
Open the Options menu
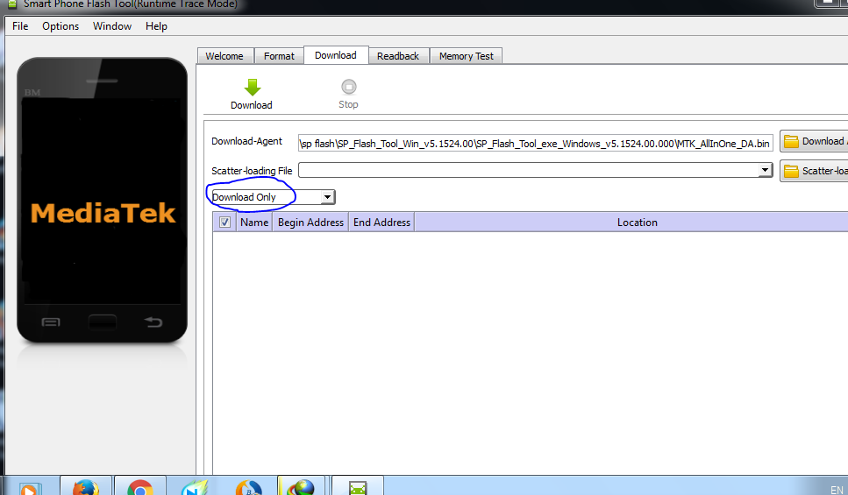[x=61, y=26]
